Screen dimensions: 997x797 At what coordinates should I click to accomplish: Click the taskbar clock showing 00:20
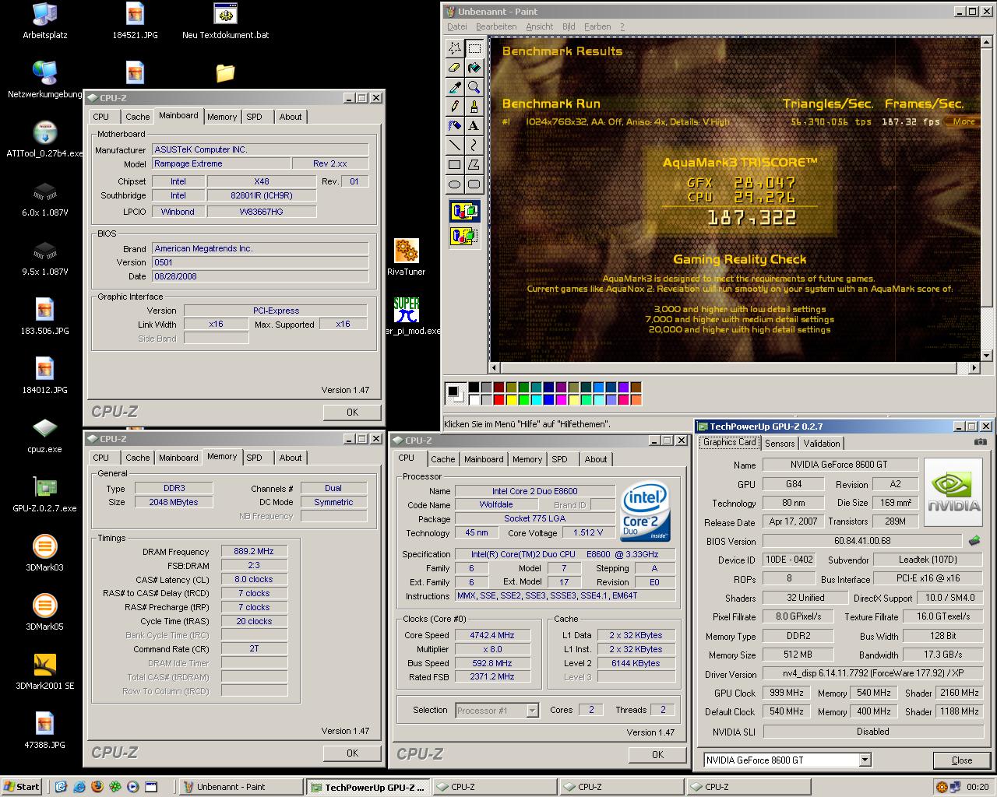pos(978,787)
